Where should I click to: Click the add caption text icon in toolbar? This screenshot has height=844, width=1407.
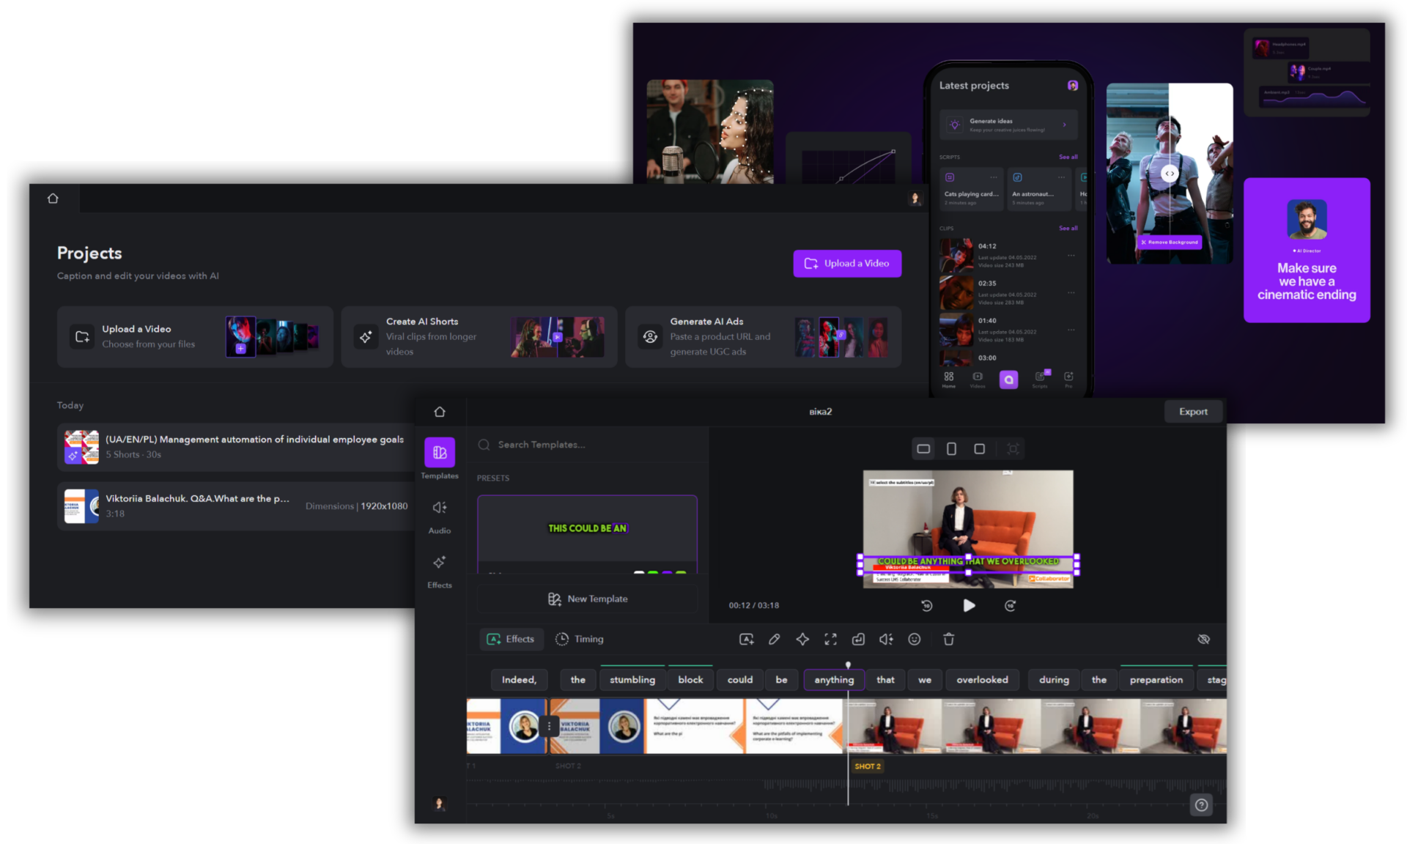[746, 640]
